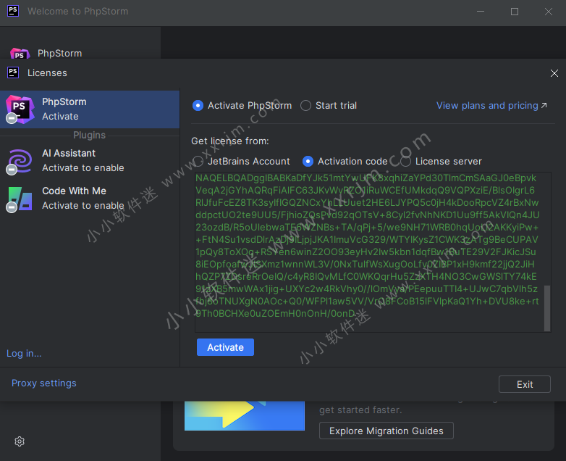566x461 pixels.
Task: Click the AI Assistant spiral icon
Action: click(20, 160)
